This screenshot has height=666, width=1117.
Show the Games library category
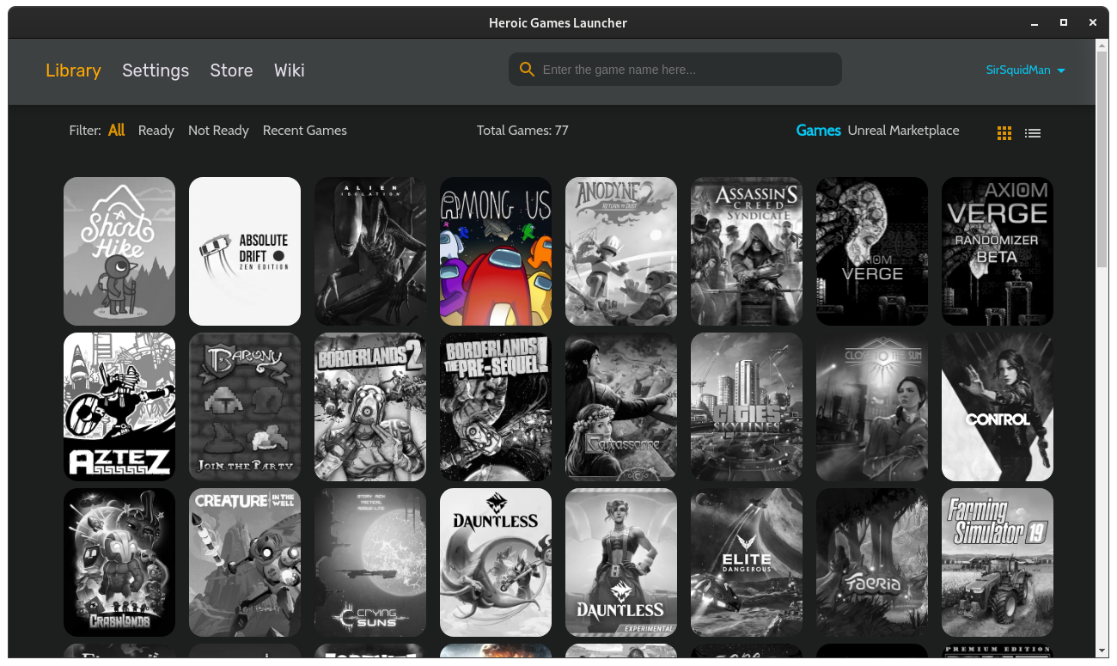[818, 131]
